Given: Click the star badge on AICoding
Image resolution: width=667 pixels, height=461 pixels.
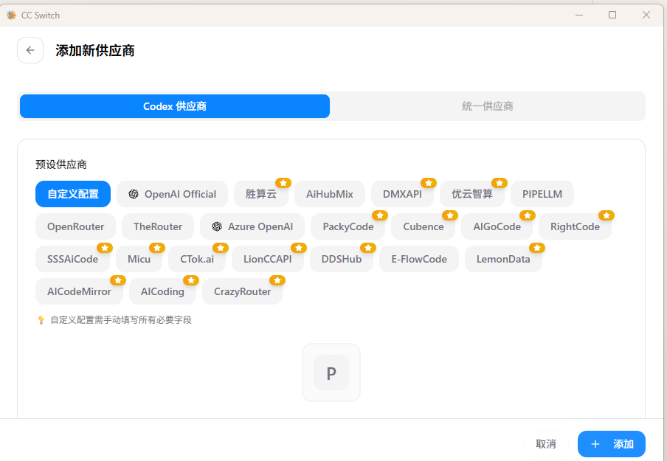Looking at the screenshot, I should 191,280.
